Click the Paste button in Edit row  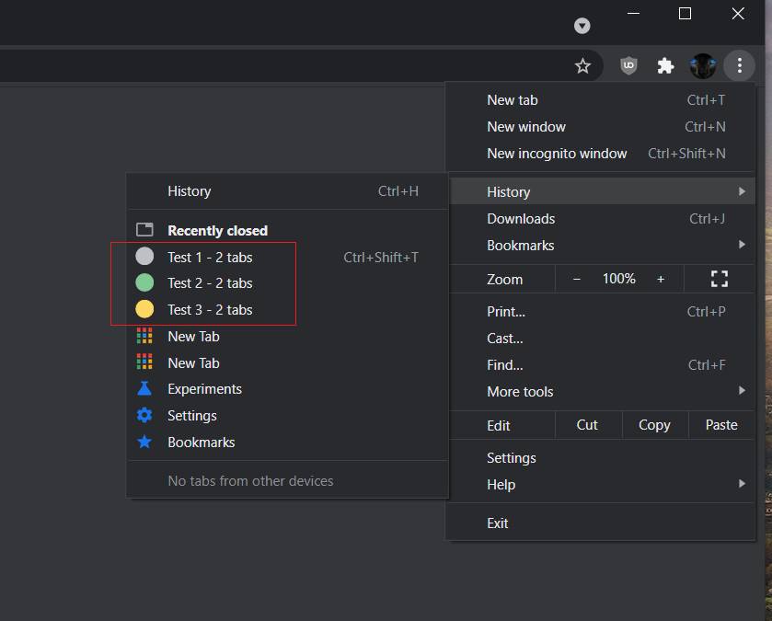[x=721, y=425]
